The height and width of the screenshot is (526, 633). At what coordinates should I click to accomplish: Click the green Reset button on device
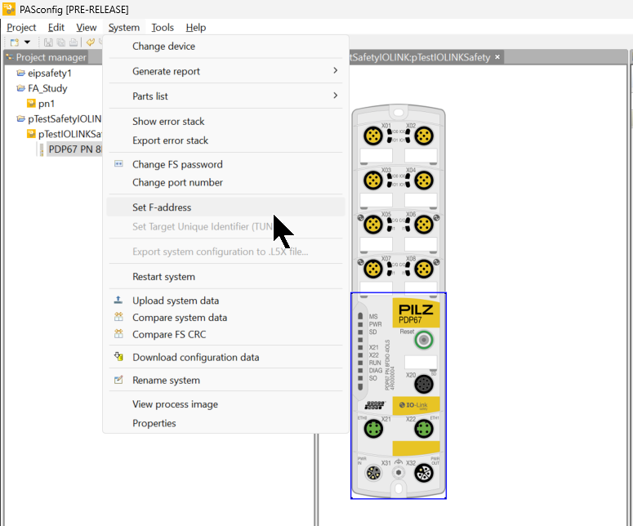423,340
